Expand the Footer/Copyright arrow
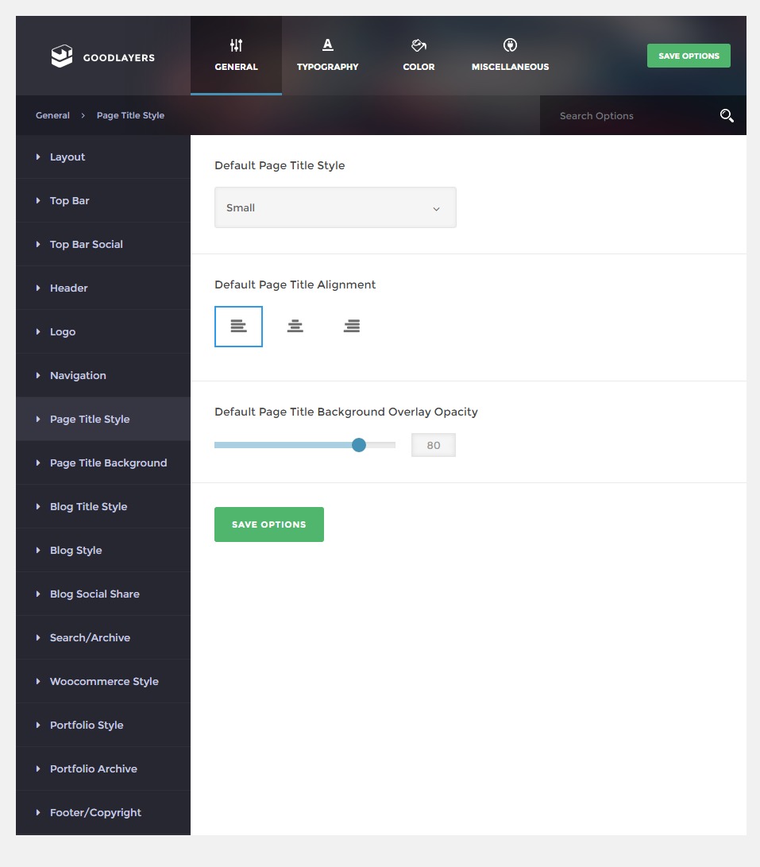 [x=38, y=812]
